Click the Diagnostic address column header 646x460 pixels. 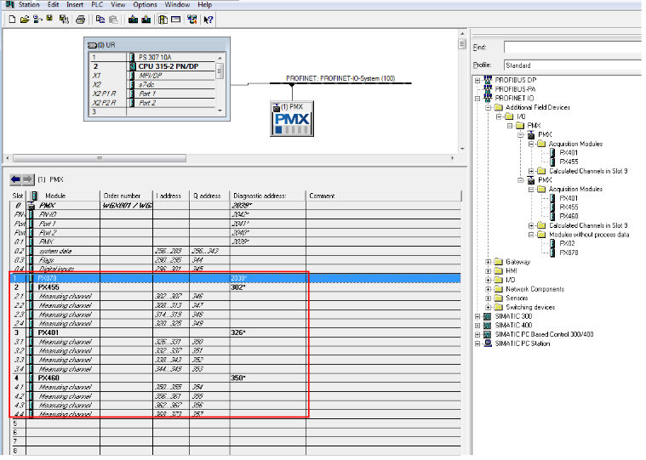click(x=268, y=196)
